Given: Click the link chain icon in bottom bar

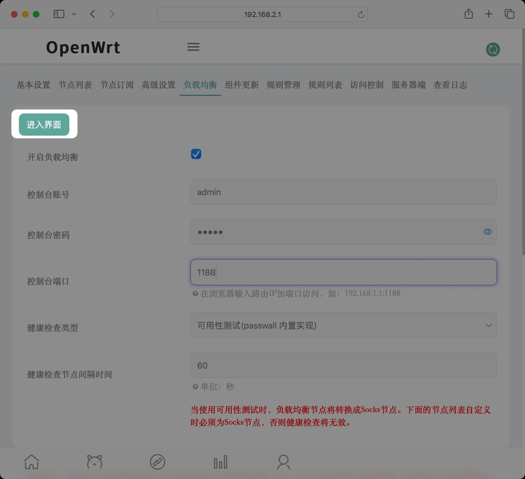Looking at the screenshot, I should [158, 462].
